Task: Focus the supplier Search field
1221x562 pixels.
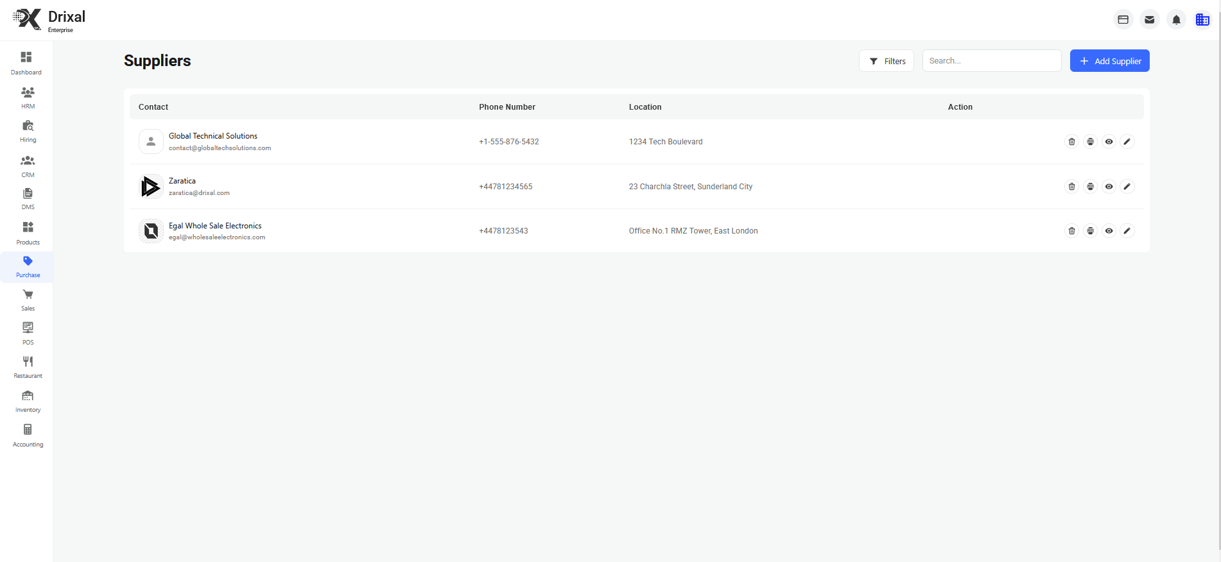Action: point(991,61)
